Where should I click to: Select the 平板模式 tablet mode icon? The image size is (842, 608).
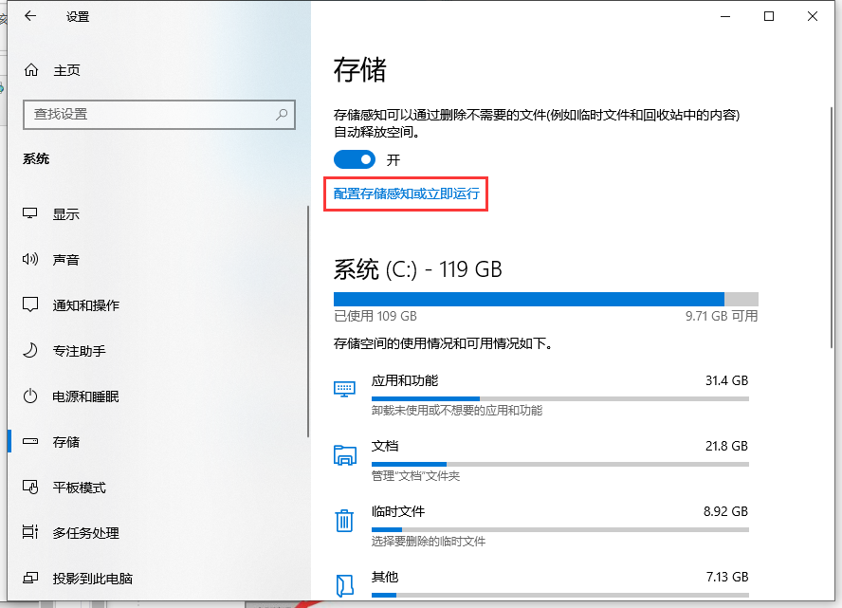(31, 487)
